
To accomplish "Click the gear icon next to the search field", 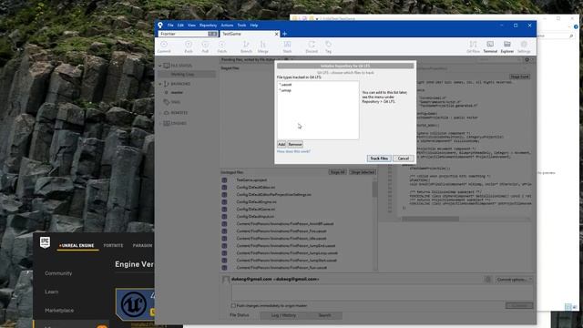I will click(527, 59).
